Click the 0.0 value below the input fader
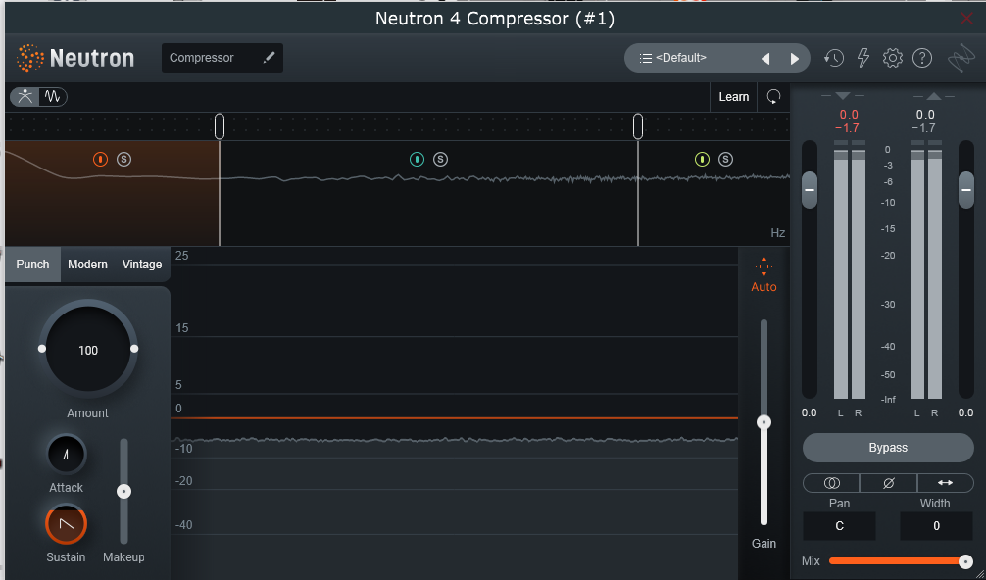Screen dimensions: 986x580 tap(810, 412)
